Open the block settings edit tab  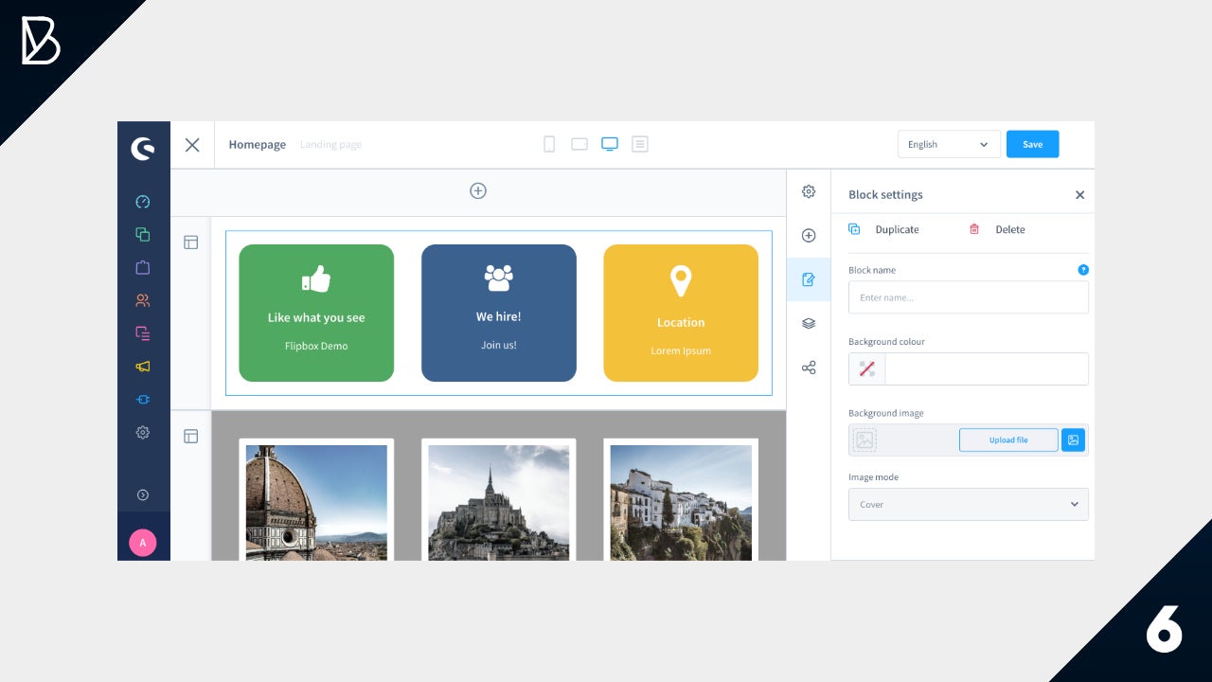pos(809,279)
